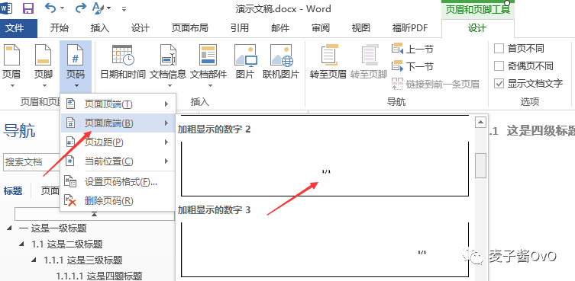Select 设计 tab under 页眉和页脚工具
This screenshot has width=575, height=281.
click(477, 28)
